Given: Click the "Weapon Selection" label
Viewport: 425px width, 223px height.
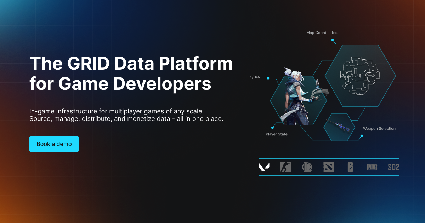Looking at the screenshot, I should pos(379,129).
